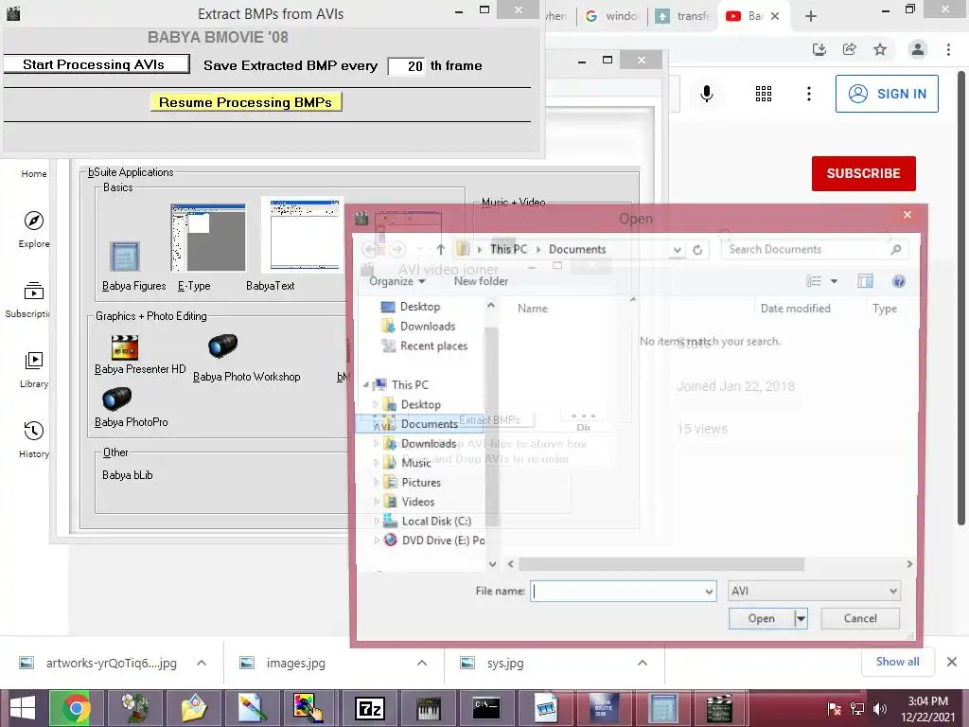Expand the Pictures folder tree node
Image resolution: width=969 pixels, height=727 pixels.
point(377,482)
